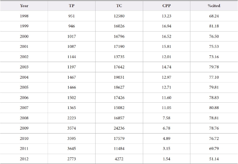The image size is (238, 164).
Task: Select %cited value 80.88 for 2007
Action: click(214, 108)
